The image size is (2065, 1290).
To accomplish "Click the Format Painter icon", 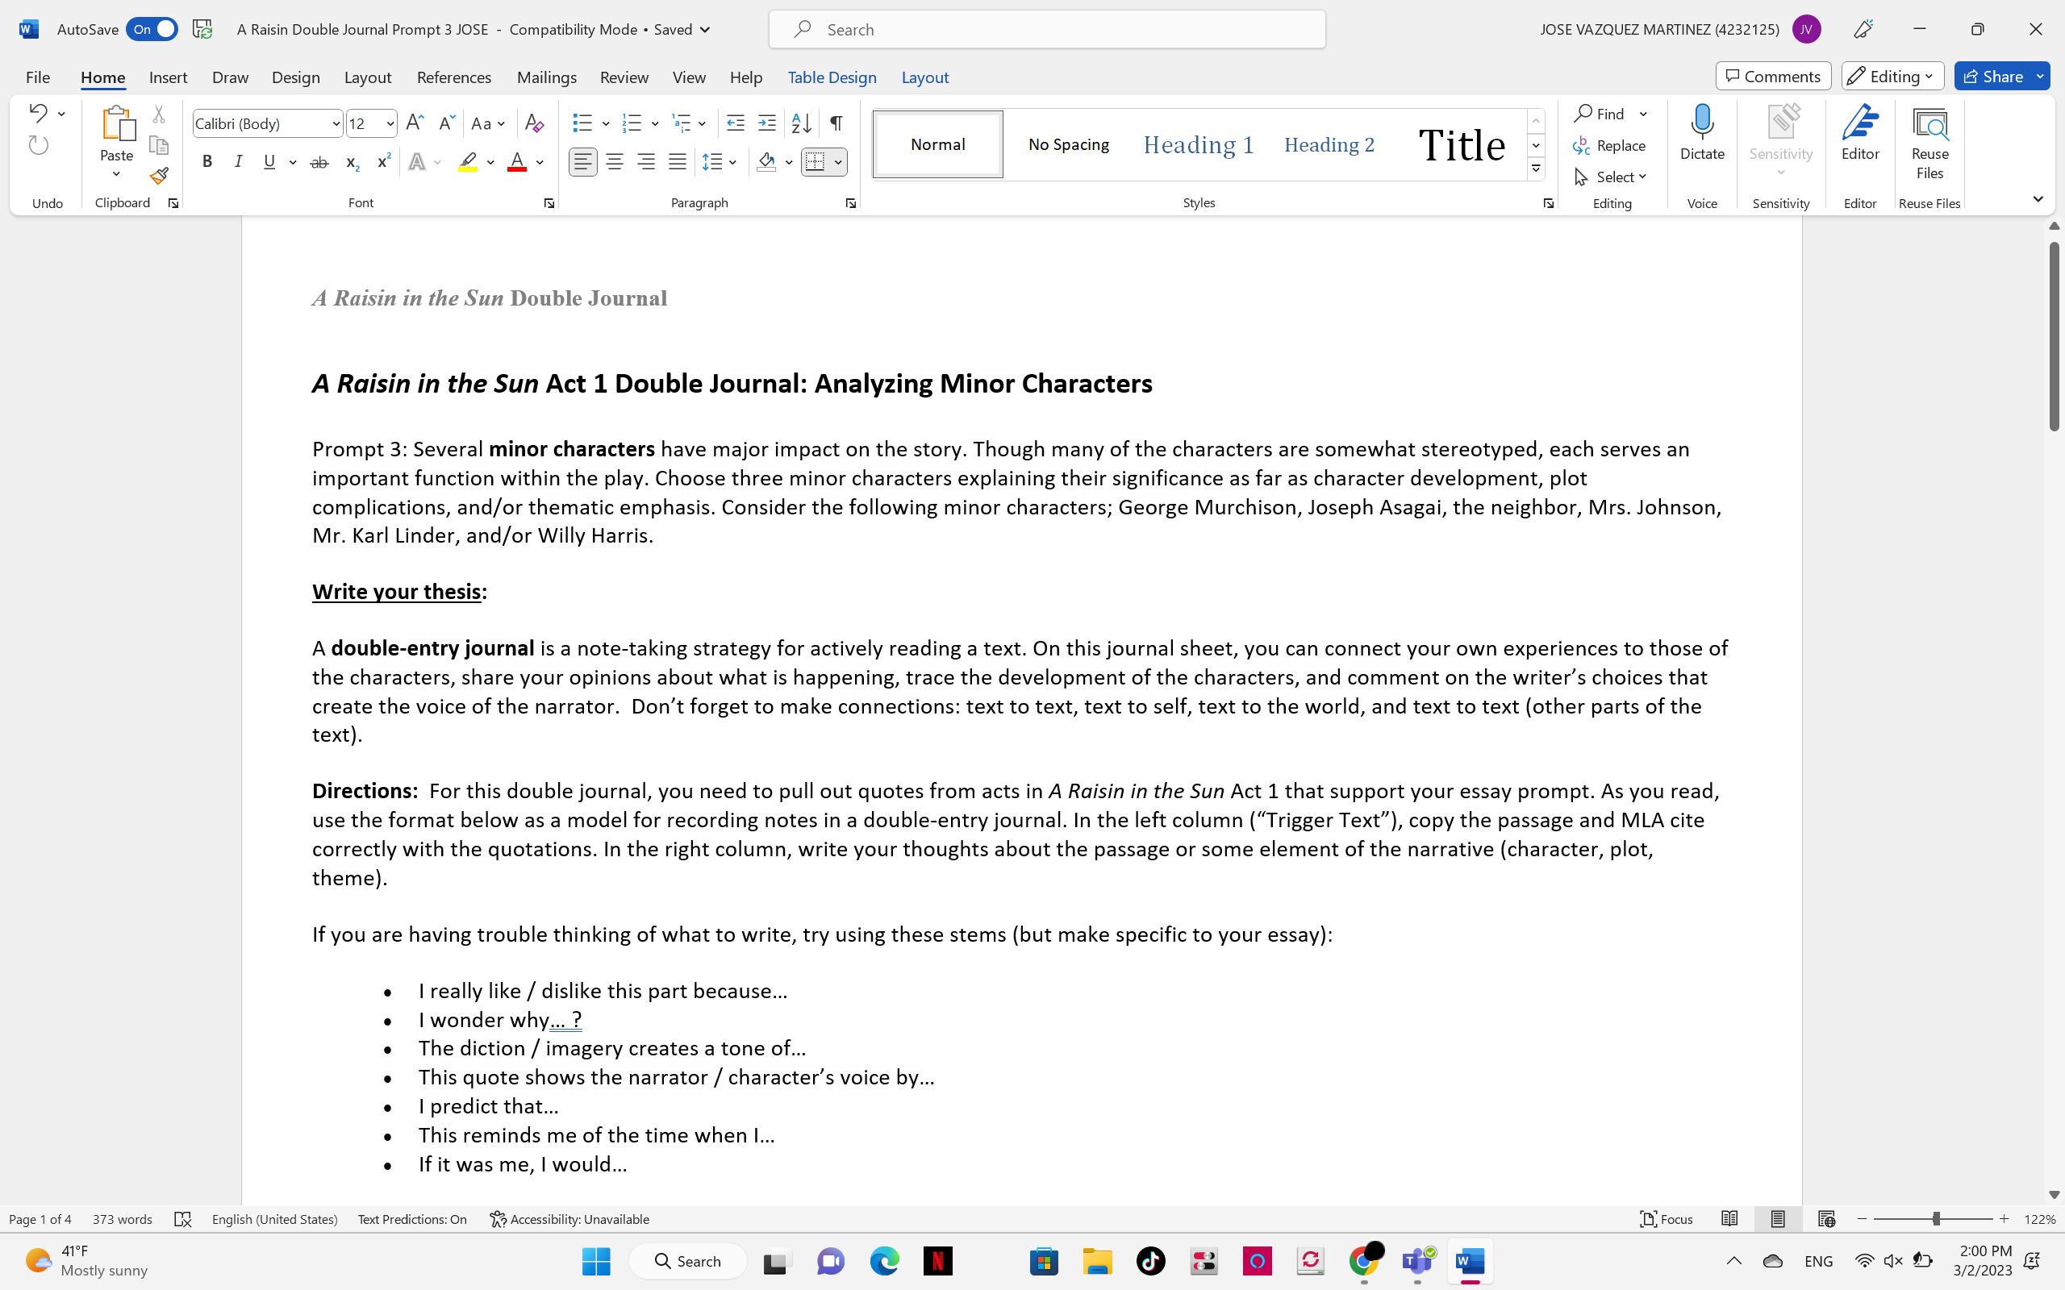I will [159, 177].
